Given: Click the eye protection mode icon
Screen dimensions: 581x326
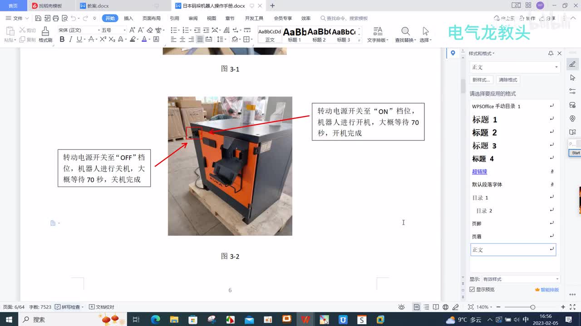Looking at the screenshot, I should (x=401, y=307).
